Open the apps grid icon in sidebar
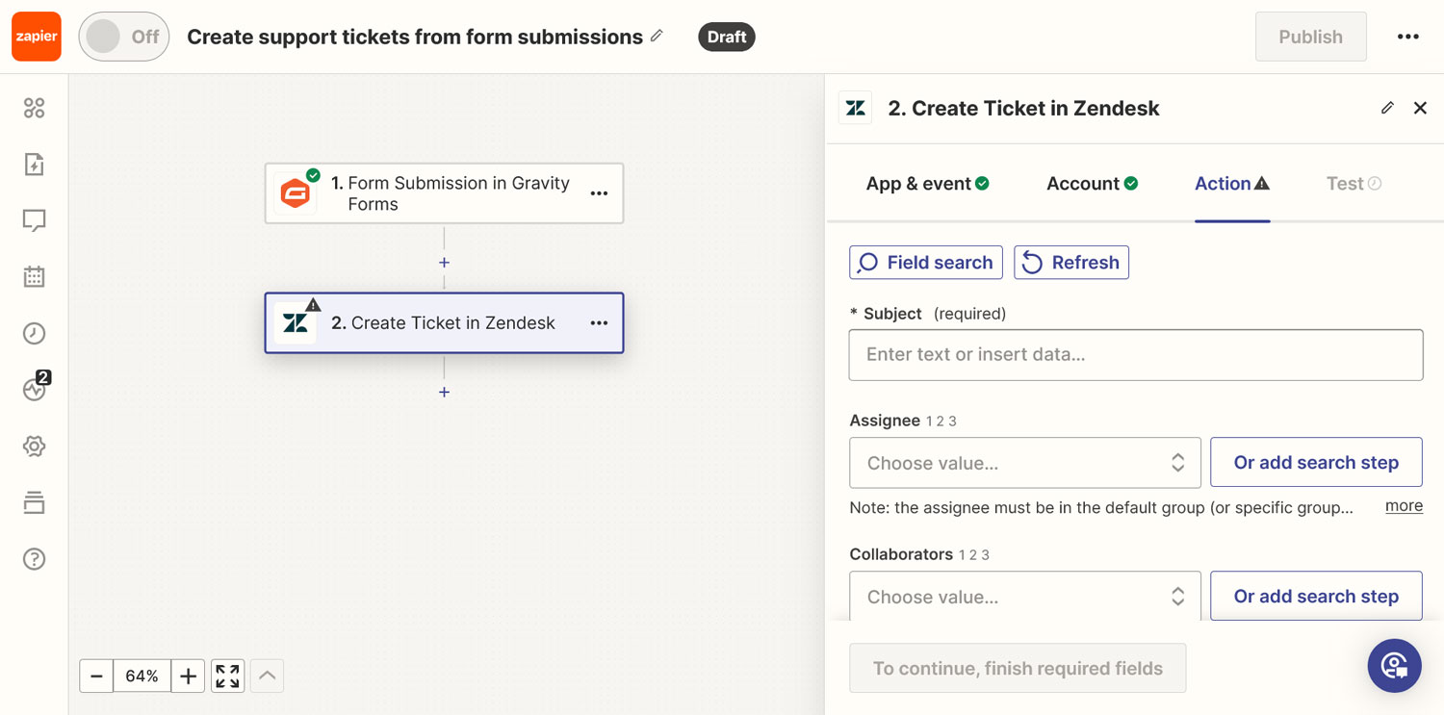Viewport: 1444px width, 715px height. [x=34, y=108]
